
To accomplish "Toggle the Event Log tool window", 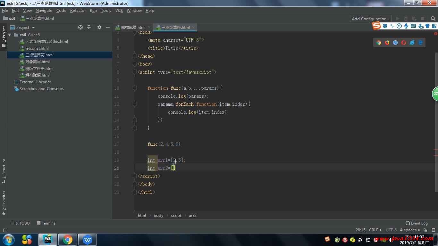I will [x=417, y=223].
